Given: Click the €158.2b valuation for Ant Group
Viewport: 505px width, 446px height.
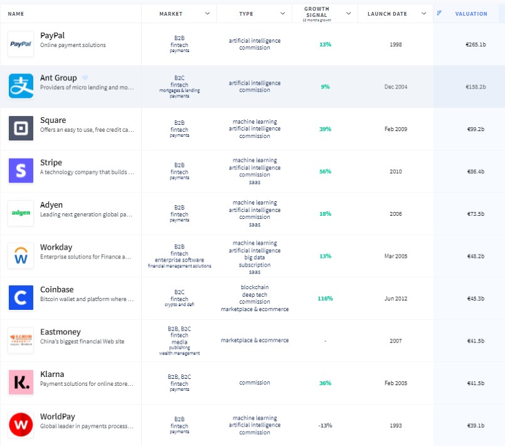Looking at the screenshot, I should coord(476,87).
